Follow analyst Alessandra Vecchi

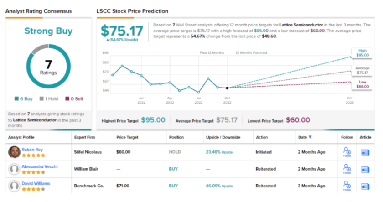pyautogui.click(x=347, y=169)
